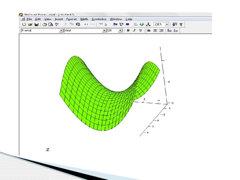Viewport: 240px width, 180px height.
Task: Click the New worksheet icon
Action: 24,24
